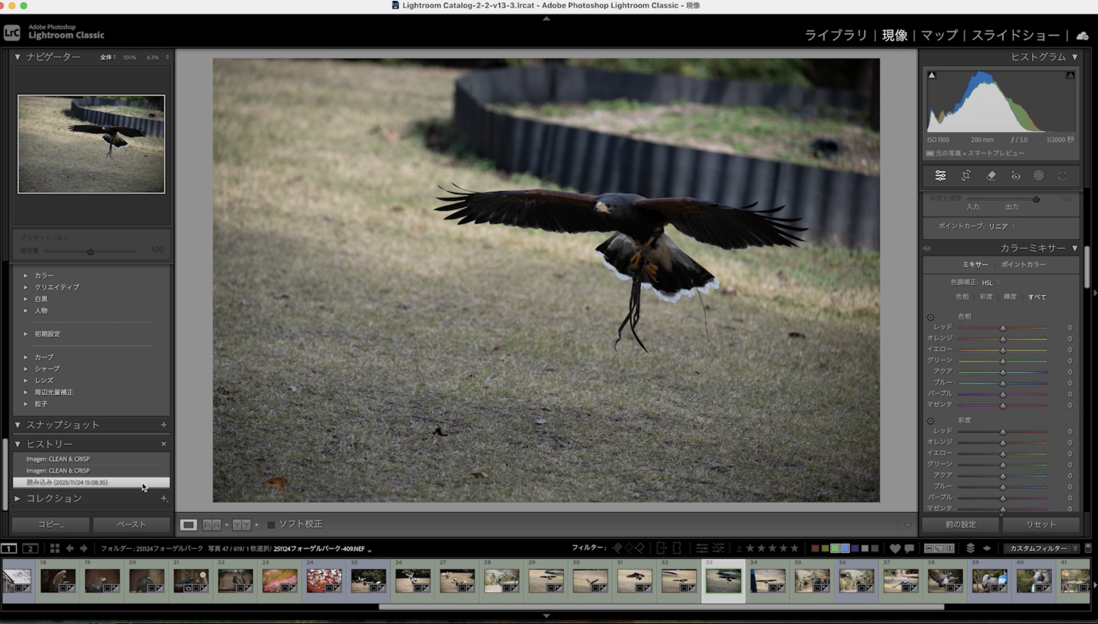Open the Masking tool icon
Viewport: 1098px width, 624px height.
pos(1038,176)
